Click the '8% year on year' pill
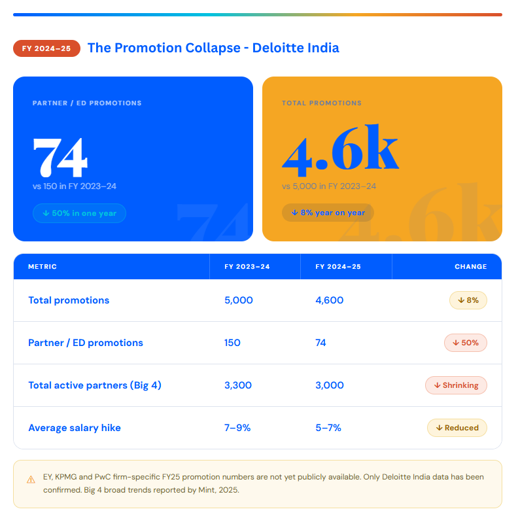Screen dimensions: 518x522 tap(328, 213)
